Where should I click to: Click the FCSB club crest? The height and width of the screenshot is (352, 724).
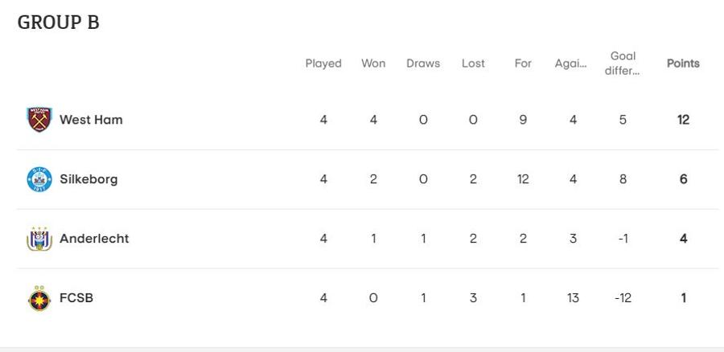pos(39,298)
